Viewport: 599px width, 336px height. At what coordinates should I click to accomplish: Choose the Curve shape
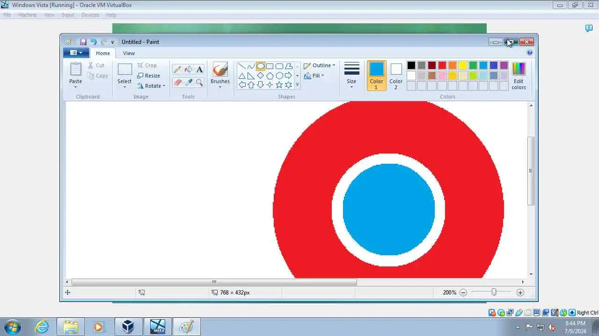coord(251,66)
